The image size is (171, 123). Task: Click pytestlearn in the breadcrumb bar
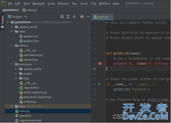10,10
